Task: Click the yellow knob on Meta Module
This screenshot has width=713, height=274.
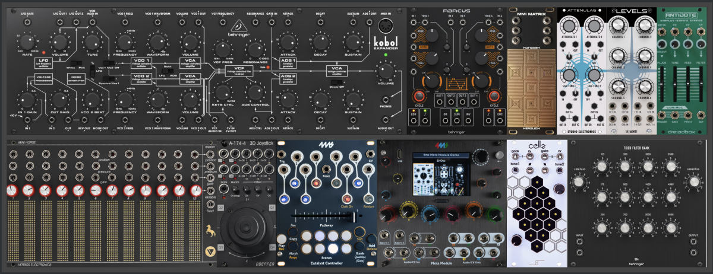Action: [x=409, y=211]
